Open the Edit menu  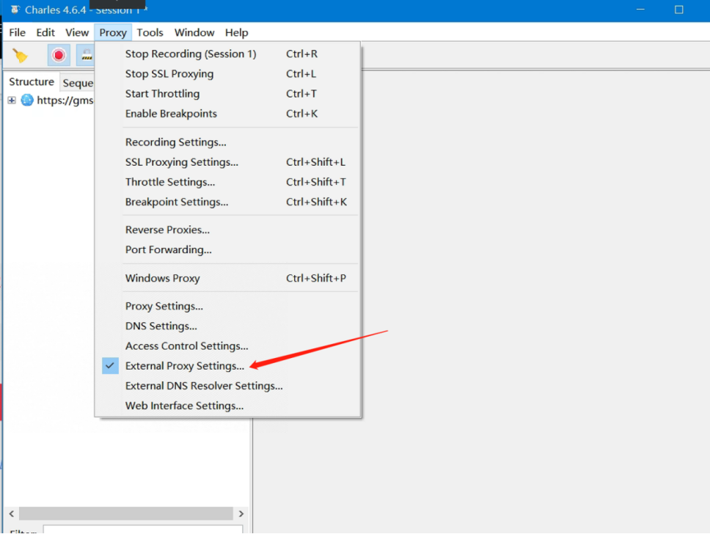pyautogui.click(x=45, y=32)
